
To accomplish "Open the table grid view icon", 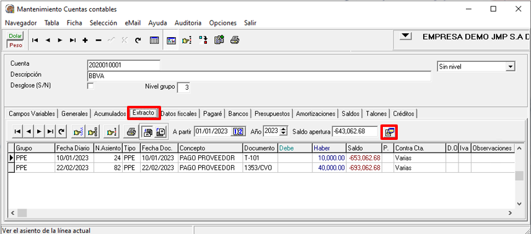I will click(x=154, y=40).
